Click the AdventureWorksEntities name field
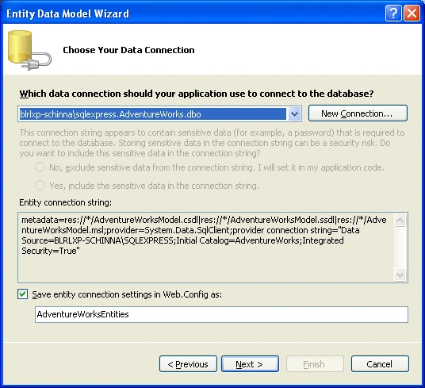 pos(221,314)
